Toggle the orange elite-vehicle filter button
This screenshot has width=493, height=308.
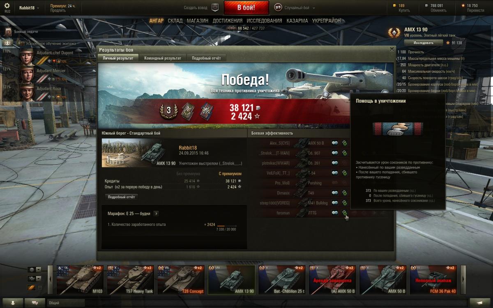(x=32, y=287)
